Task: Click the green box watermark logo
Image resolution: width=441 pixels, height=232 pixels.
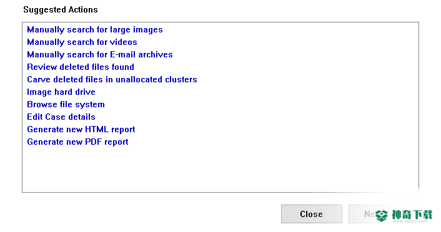Action: coord(382,216)
